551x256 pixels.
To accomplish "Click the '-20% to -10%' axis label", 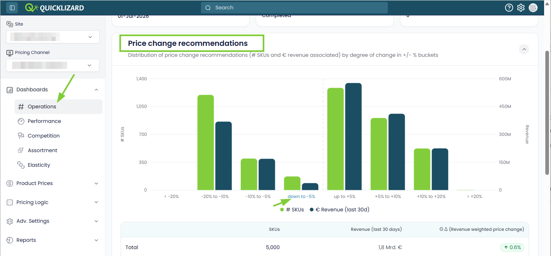I will (215, 196).
